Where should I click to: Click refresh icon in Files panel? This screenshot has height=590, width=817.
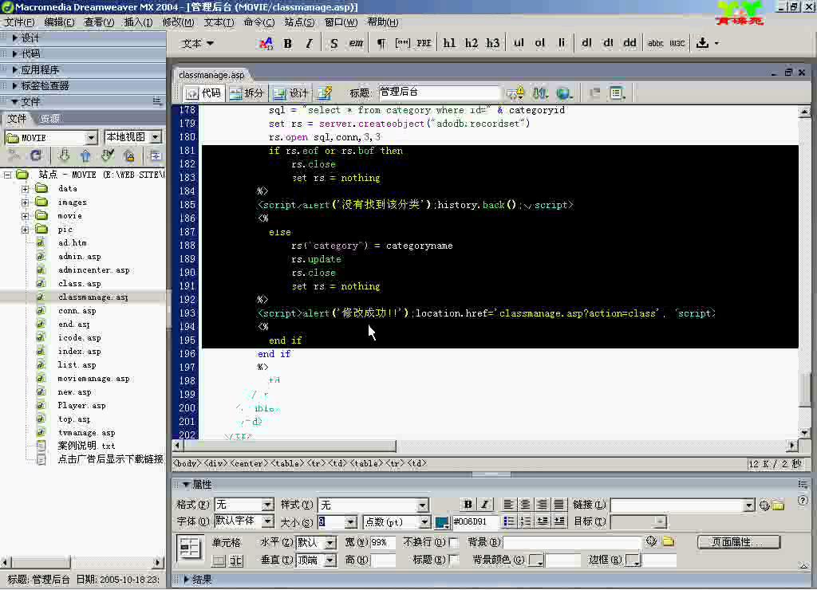click(35, 155)
